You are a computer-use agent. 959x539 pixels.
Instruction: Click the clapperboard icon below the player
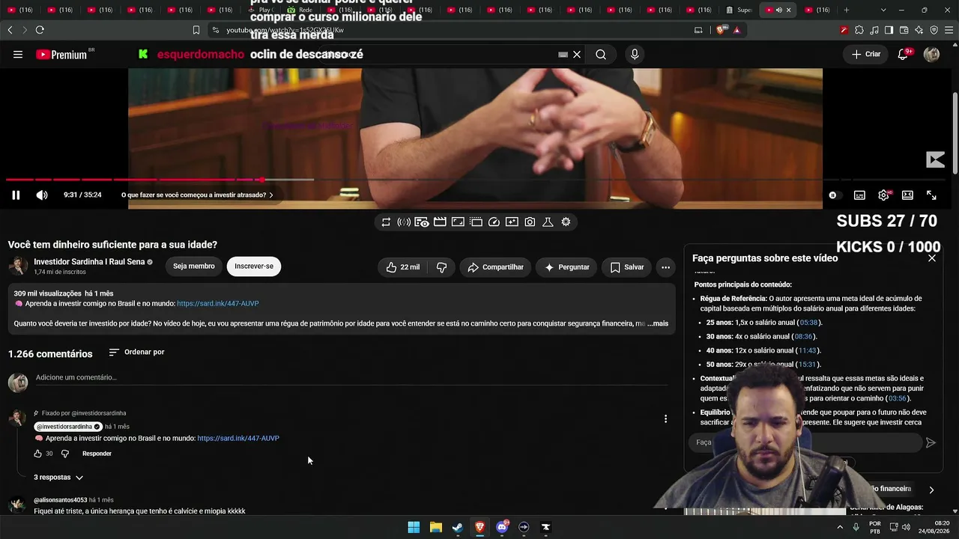pyautogui.click(x=440, y=222)
